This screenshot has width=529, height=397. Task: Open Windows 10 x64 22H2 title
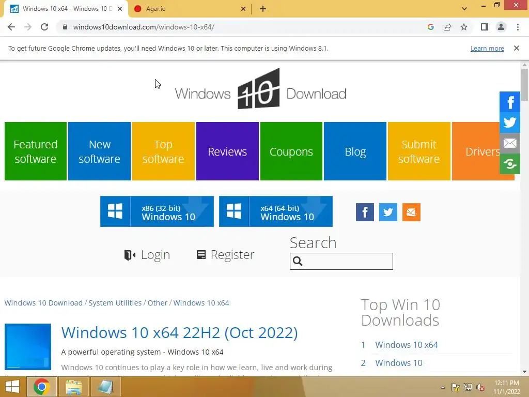(x=179, y=332)
